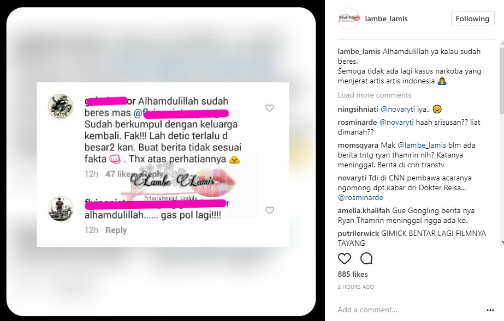Click the 2 HOURS AGO timestamp
The height and width of the screenshot is (321, 504).
point(356,287)
